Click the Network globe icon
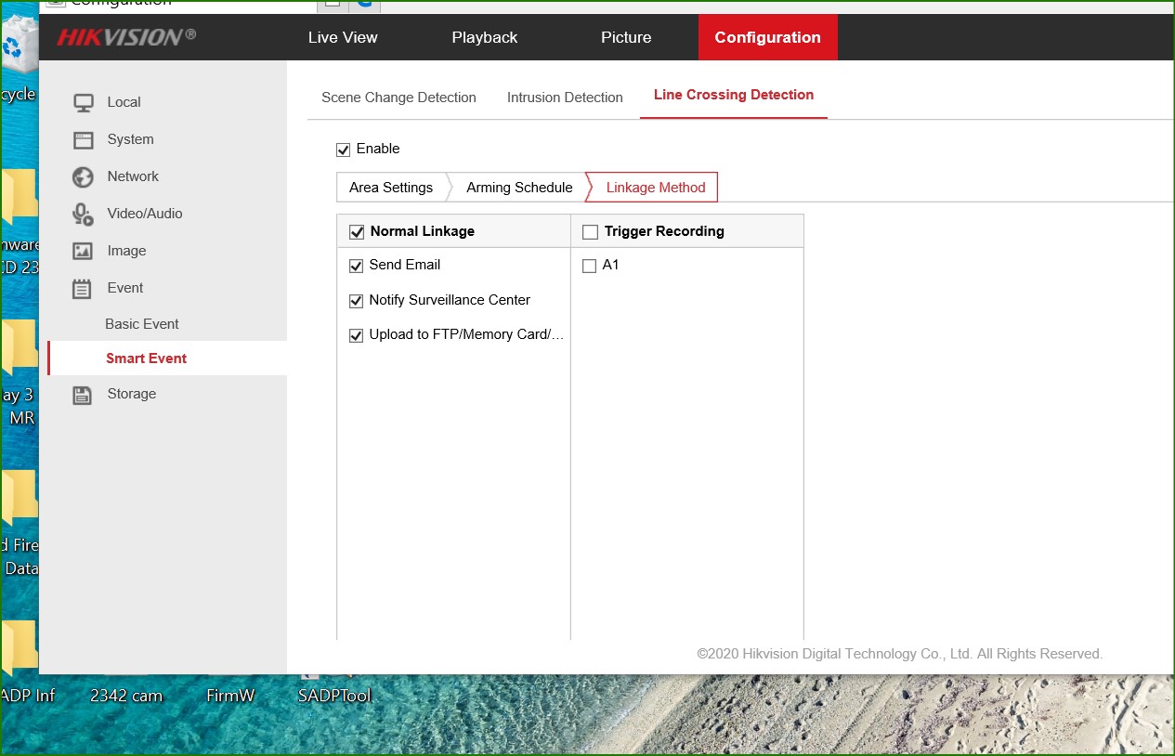This screenshot has height=756, width=1175. click(84, 177)
